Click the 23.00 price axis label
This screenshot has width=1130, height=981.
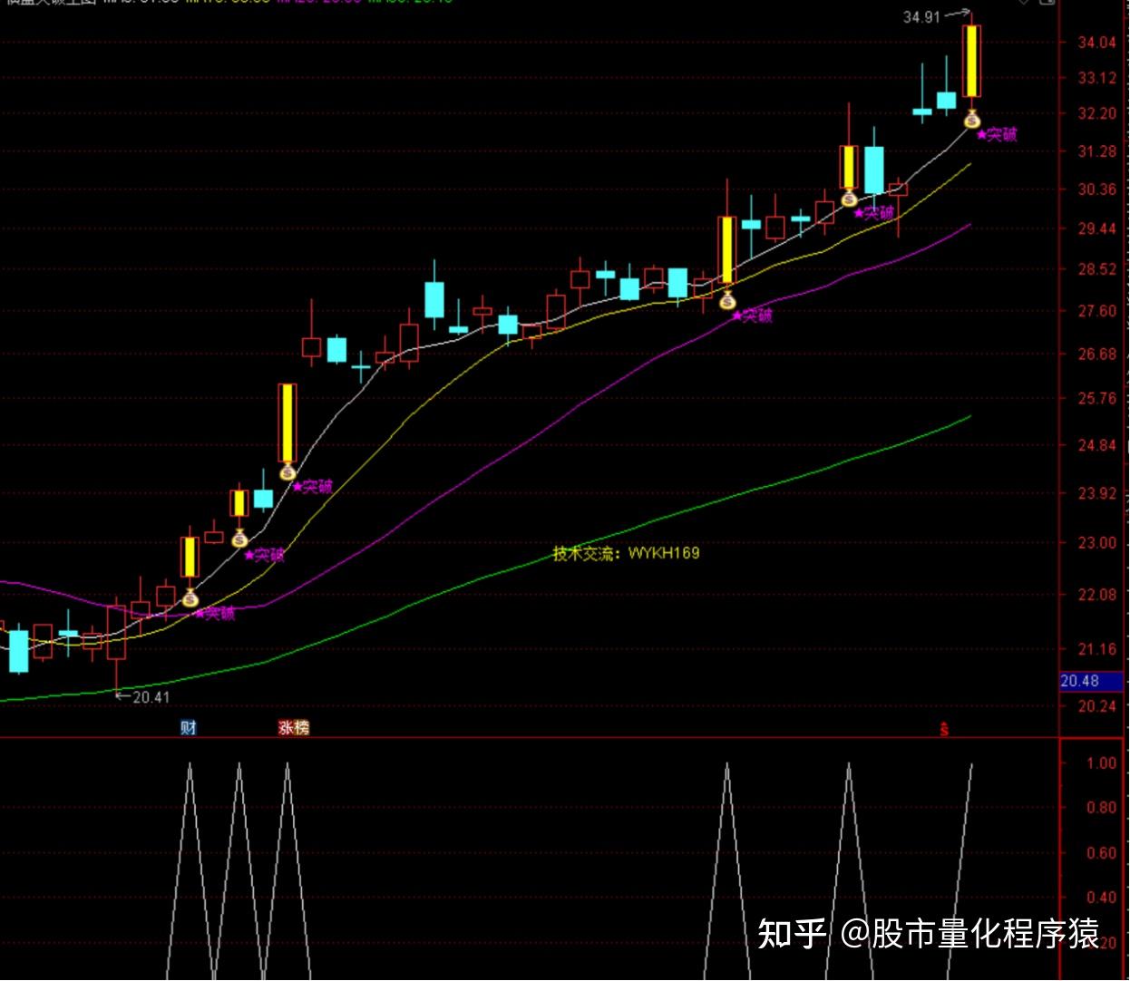pos(1096,543)
